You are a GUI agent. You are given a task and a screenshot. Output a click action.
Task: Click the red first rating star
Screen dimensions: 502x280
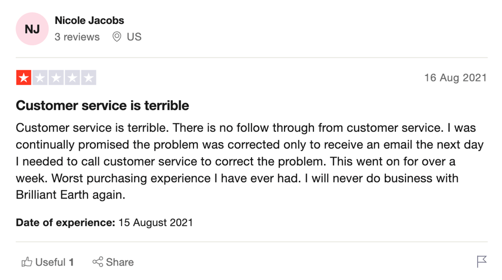(x=23, y=78)
